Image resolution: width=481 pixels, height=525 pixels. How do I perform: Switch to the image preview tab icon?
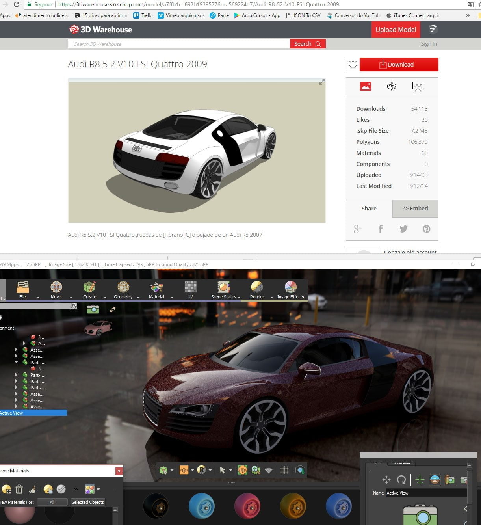[x=366, y=86]
